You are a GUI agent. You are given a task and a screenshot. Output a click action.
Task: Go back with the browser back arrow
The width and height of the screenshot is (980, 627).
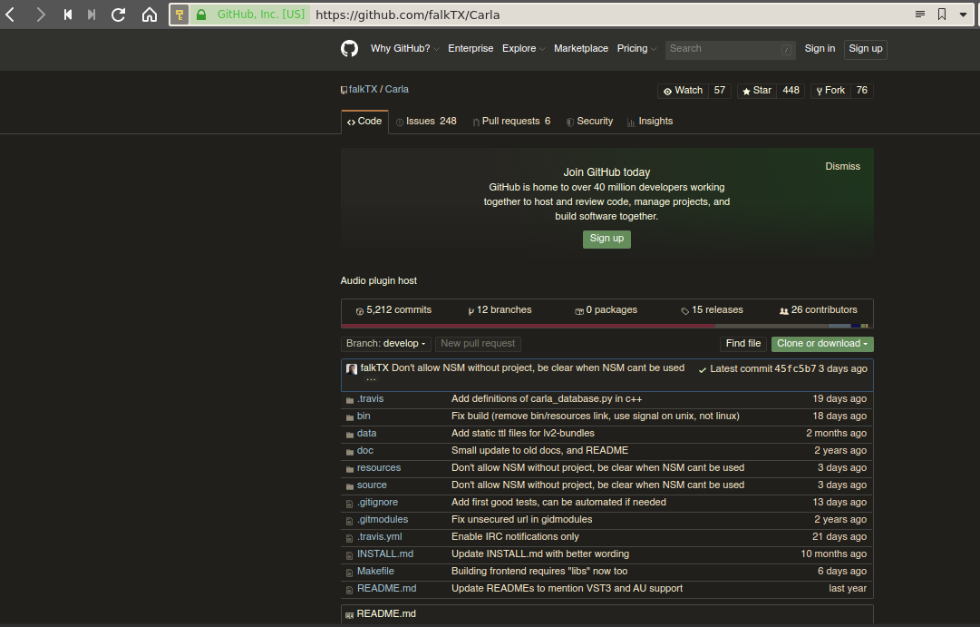pyautogui.click(x=11, y=15)
